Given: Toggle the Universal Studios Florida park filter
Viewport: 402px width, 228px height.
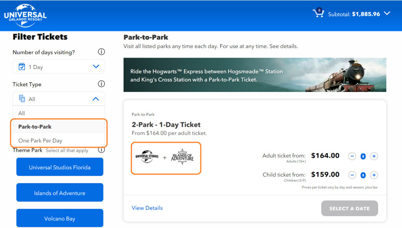Looking at the screenshot, I should (60, 167).
